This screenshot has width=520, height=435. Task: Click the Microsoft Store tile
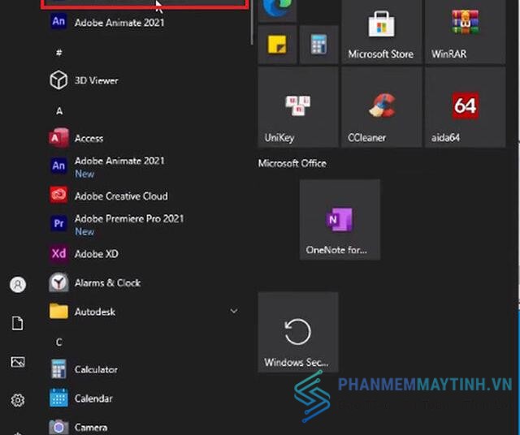(381, 32)
